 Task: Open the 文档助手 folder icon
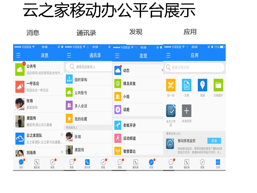[x=218, y=85]
